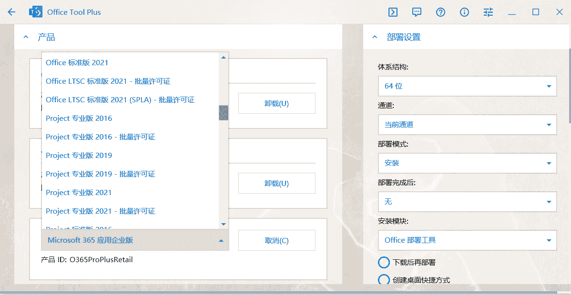Select Project 专业版 2016 entry

(x=130, y=118)
